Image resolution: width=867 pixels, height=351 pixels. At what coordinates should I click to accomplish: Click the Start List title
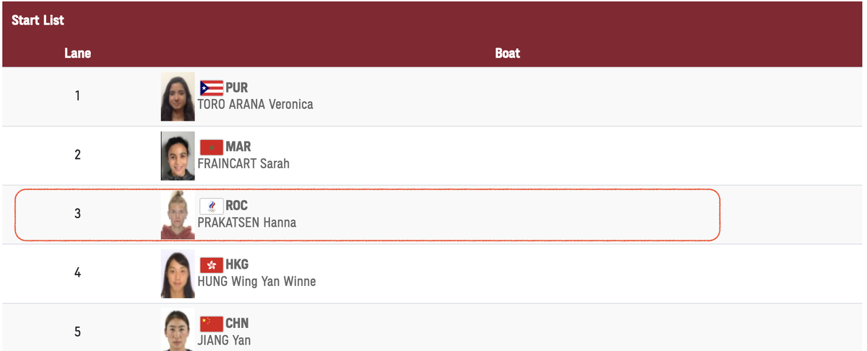pos(38,20)
